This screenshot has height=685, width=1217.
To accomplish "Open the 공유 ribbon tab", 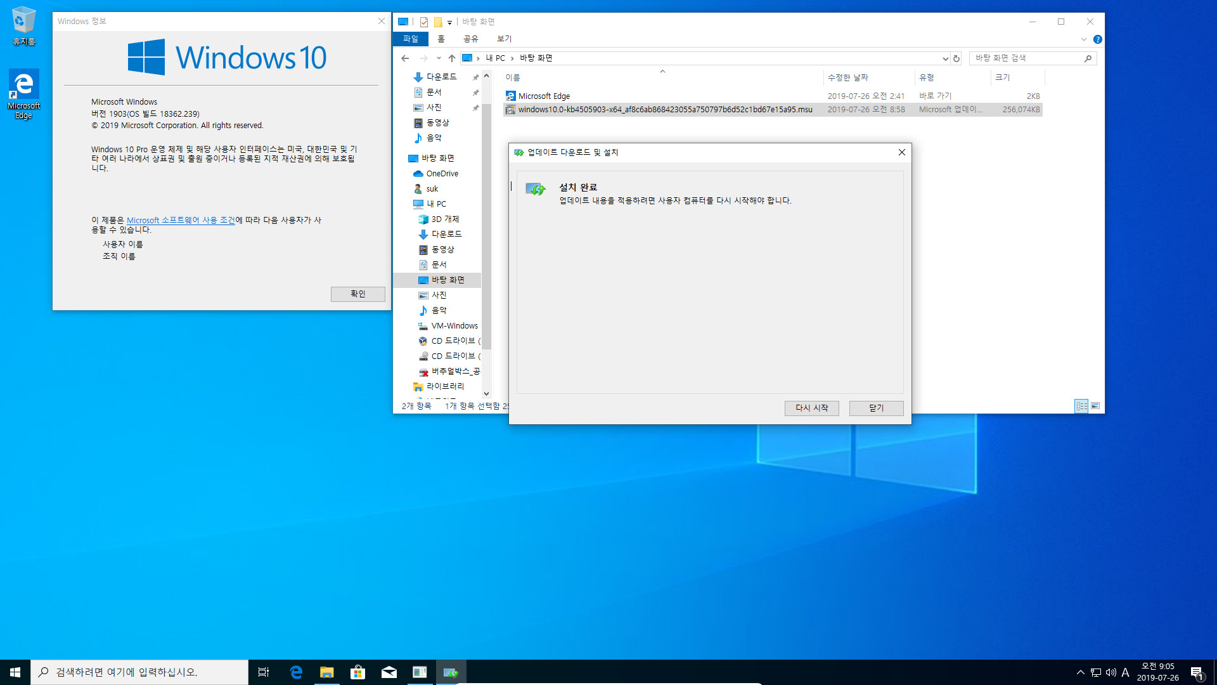I will click(470, 39).
